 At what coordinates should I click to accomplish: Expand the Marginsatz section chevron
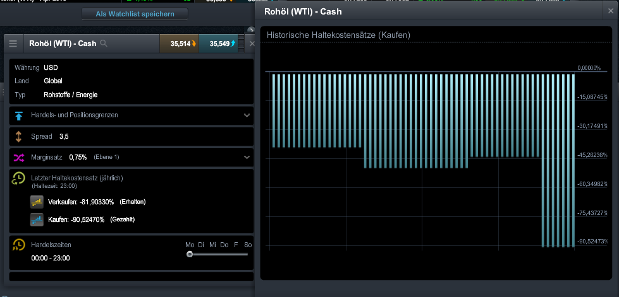(246, 157)
